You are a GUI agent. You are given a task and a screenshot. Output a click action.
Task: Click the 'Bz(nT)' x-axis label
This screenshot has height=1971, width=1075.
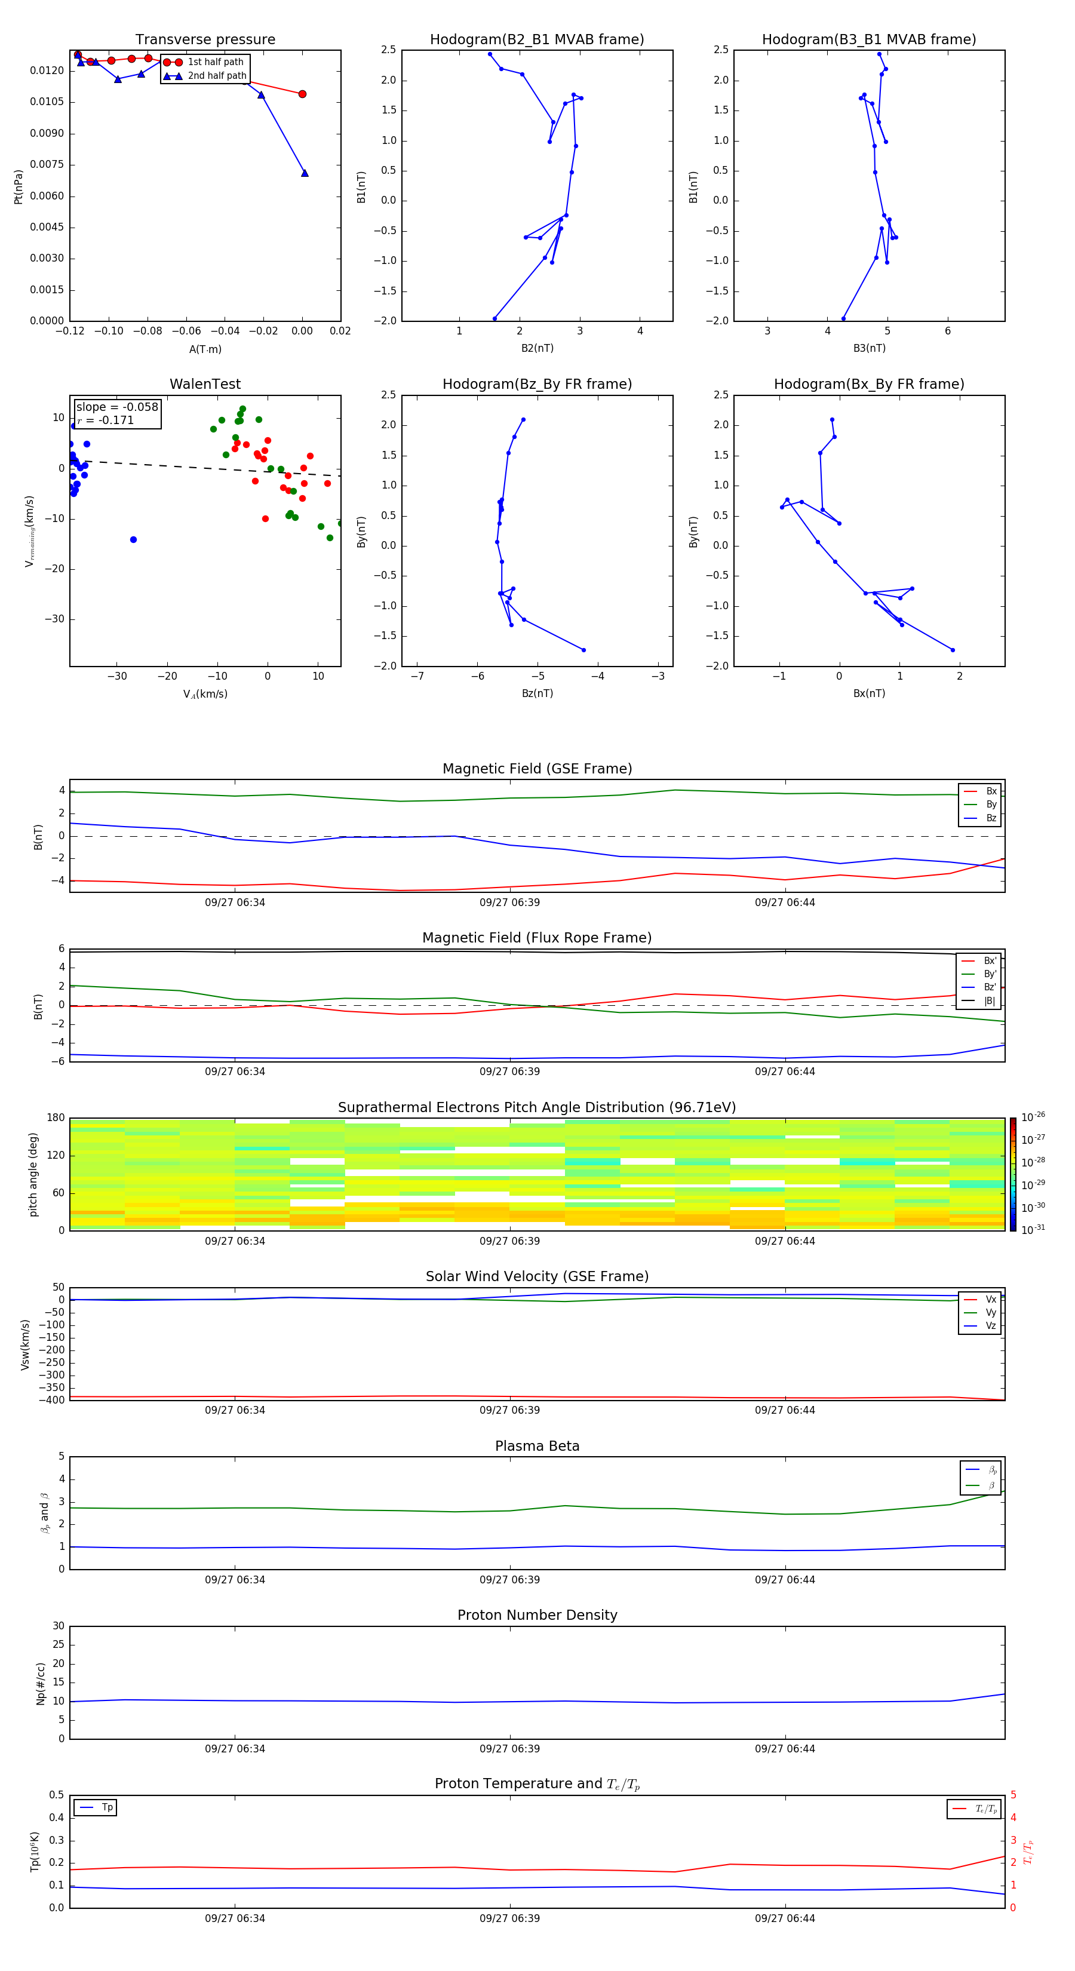[x=537, y=693]
